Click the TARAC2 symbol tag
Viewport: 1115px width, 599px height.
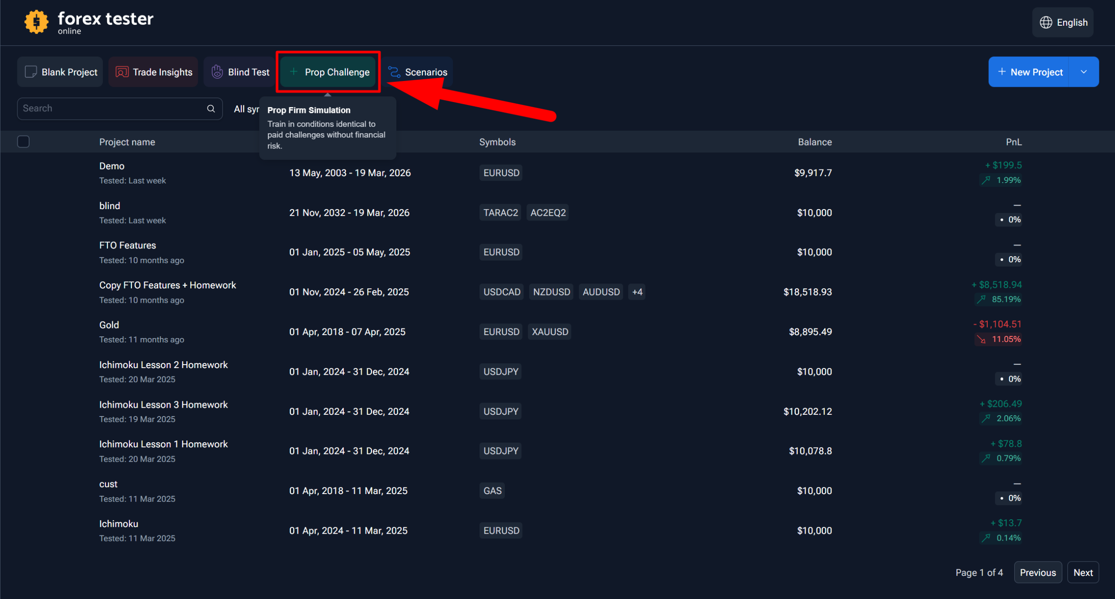pos(500,213)
